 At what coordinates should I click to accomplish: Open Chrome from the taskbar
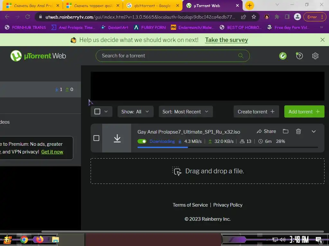pyautogui.click(x=24, y=240)
